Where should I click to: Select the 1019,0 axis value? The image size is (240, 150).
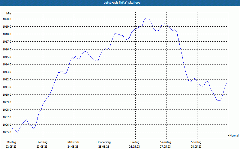(7, 27)
